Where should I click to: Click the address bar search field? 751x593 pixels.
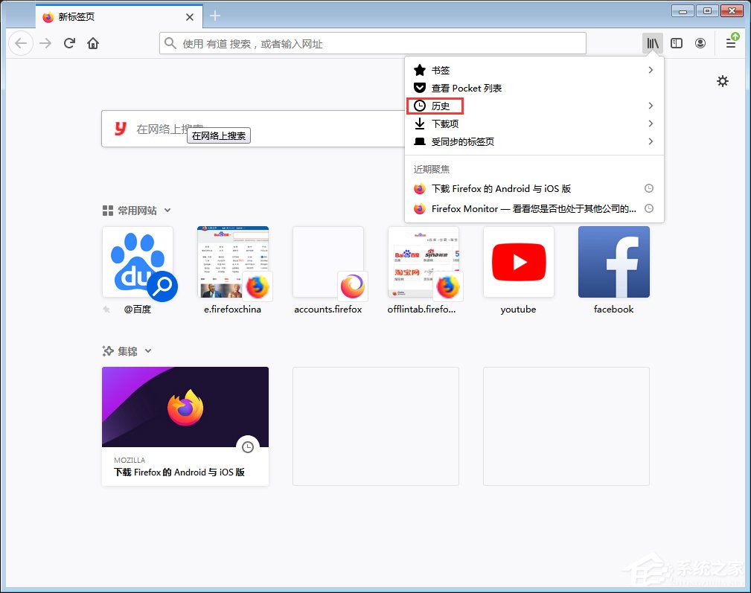click(373, 44)
